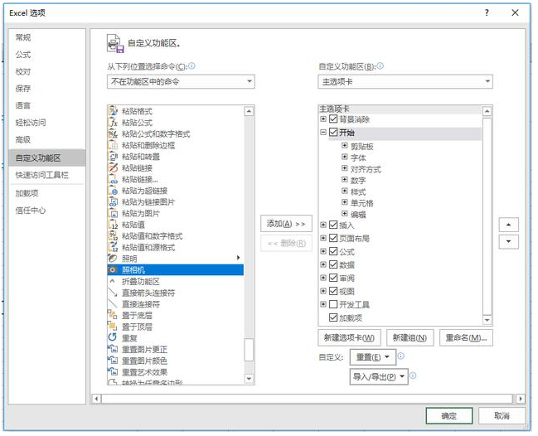This screenshot has height=436, width=538.
Task: Click the horizontal scrollbar right arrow
Action: click(521, 399)
